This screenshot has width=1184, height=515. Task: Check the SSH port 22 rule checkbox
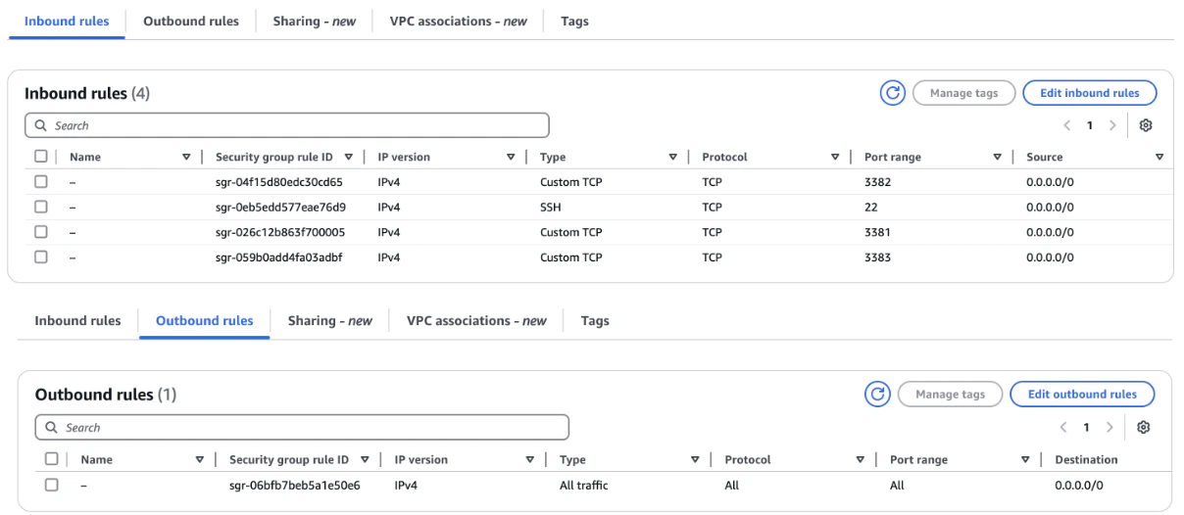click(41, 207)
